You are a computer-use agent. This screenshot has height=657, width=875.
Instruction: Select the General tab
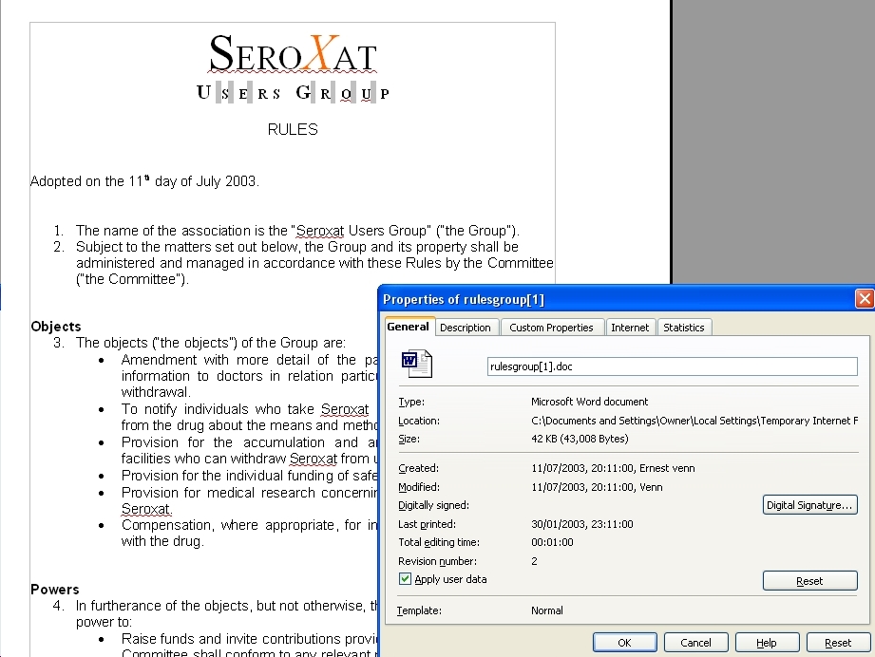pyautogui.click(x=409, y=327)
